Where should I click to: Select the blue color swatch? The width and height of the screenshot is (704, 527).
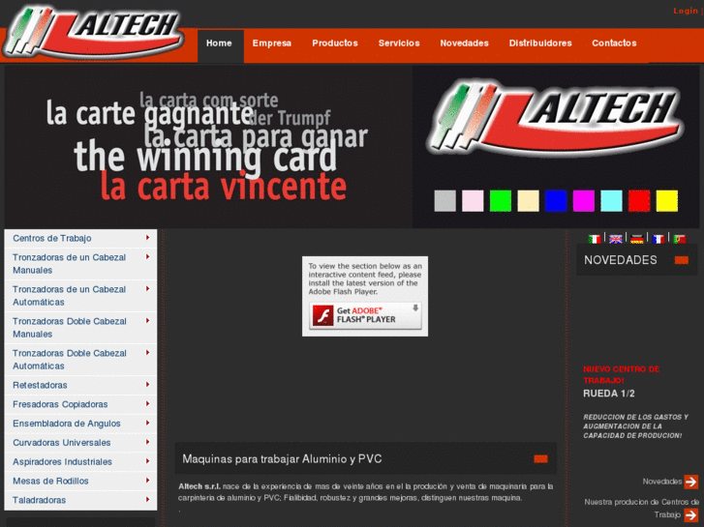point(556,200)
